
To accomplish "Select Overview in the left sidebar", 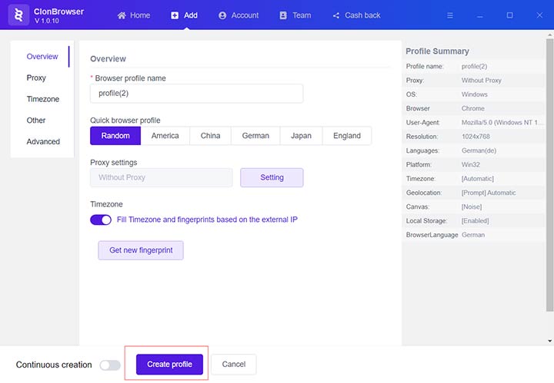I will 42,56.
